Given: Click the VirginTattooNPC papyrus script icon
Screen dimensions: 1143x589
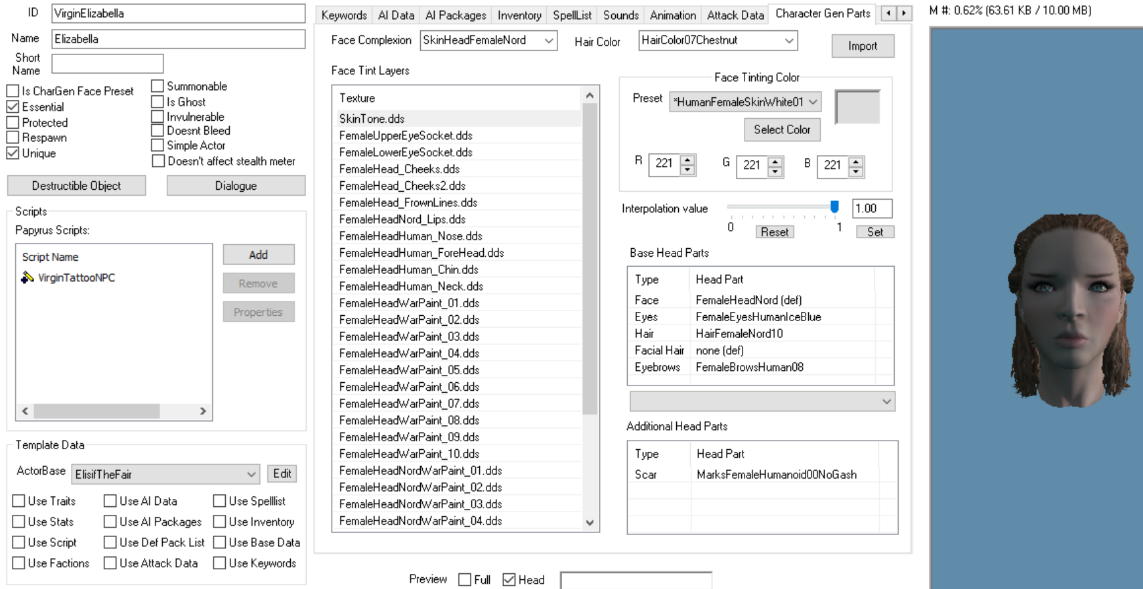Looking at the screenshot, I should (x=27, y=278).
